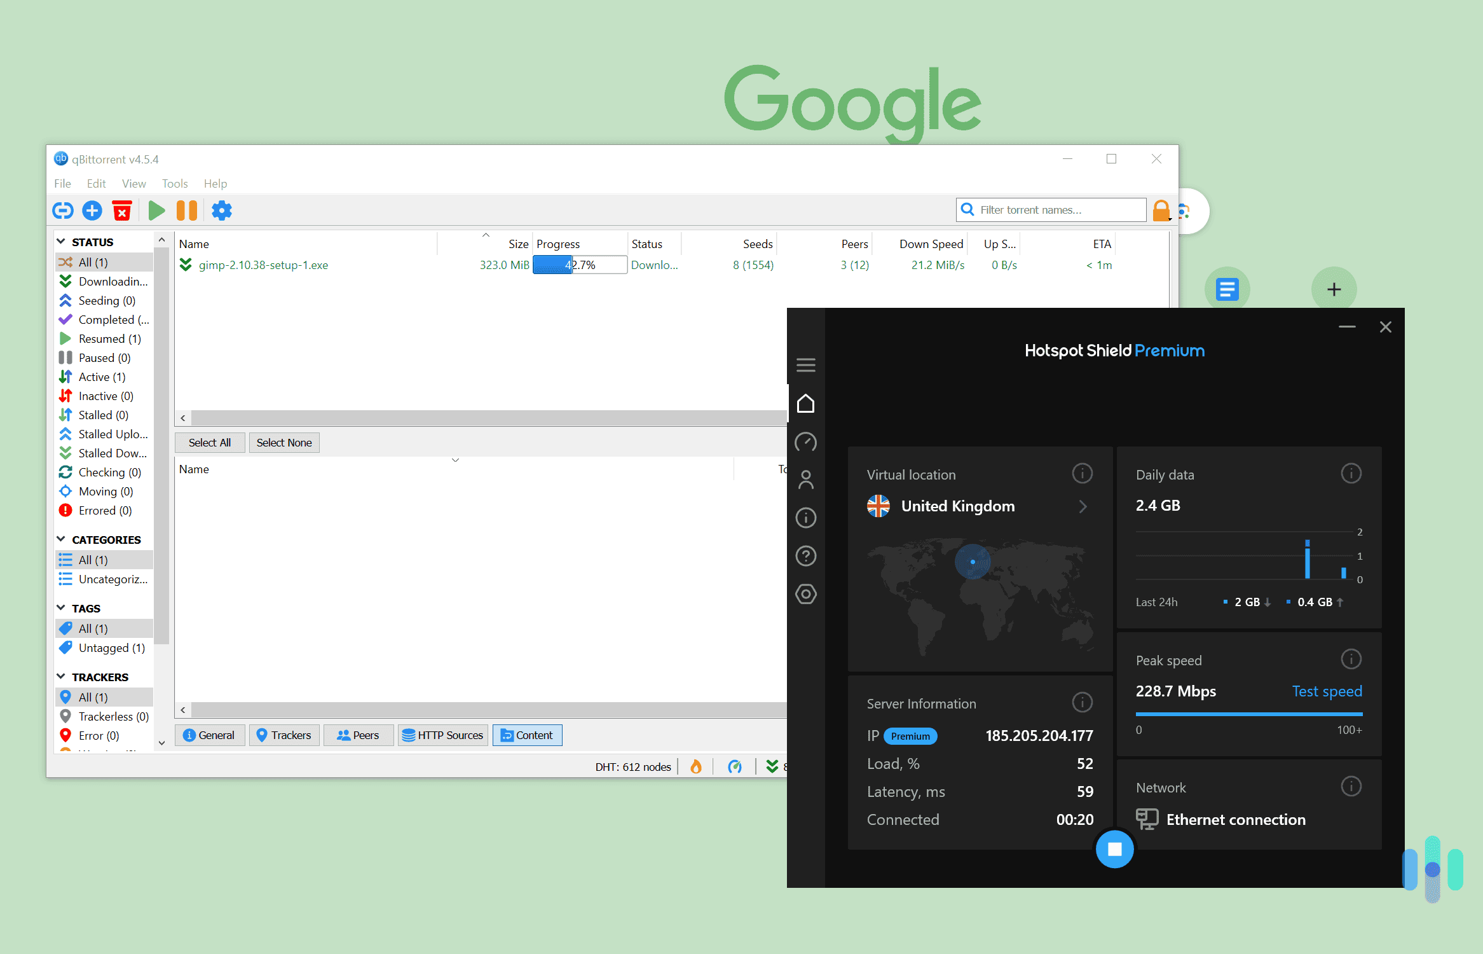1483x954 pixels.
Task: Delete the selected torrent using the trash icon
Action: [122, 210]
